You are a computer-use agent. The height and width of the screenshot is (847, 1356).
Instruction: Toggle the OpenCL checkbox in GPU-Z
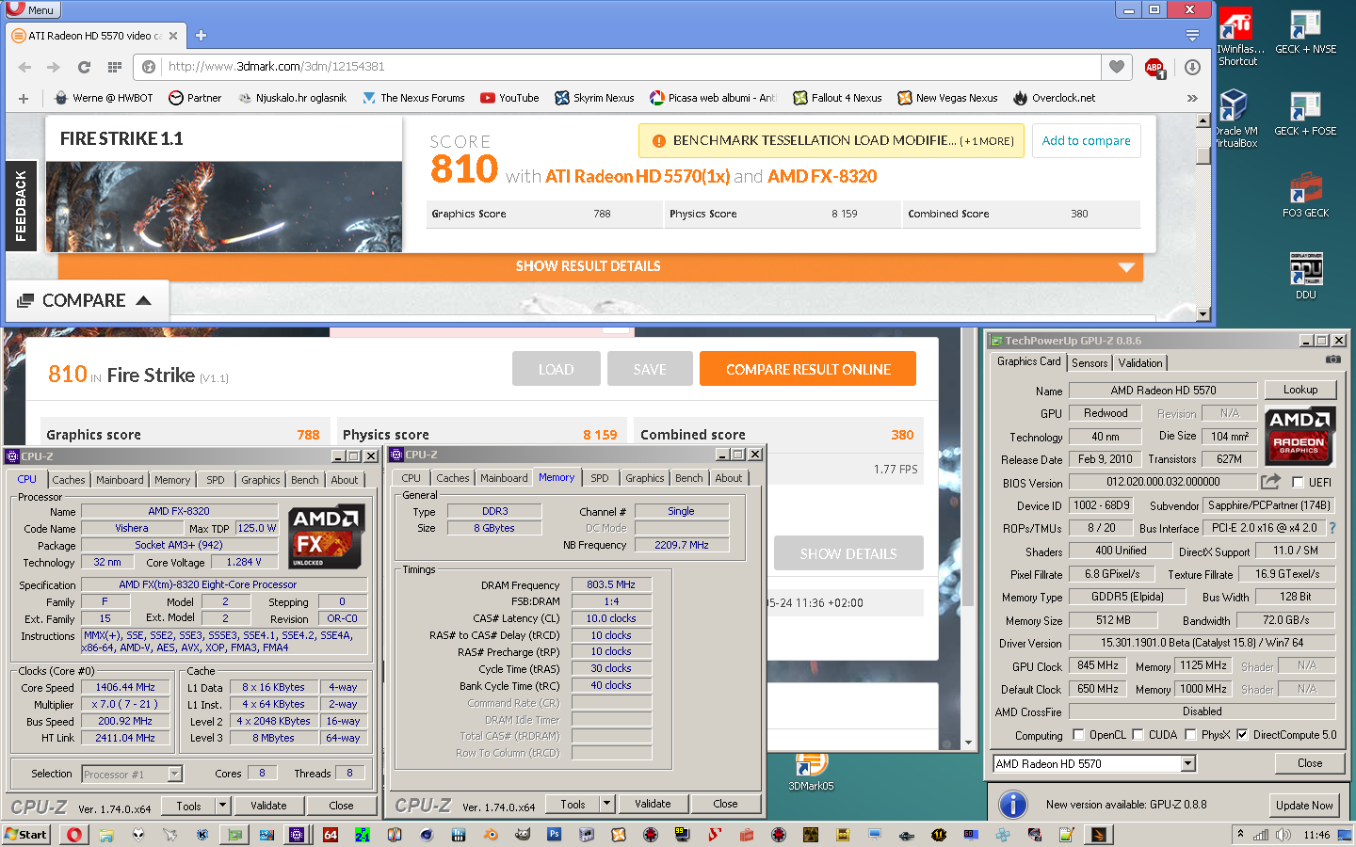coord(1078,735)
